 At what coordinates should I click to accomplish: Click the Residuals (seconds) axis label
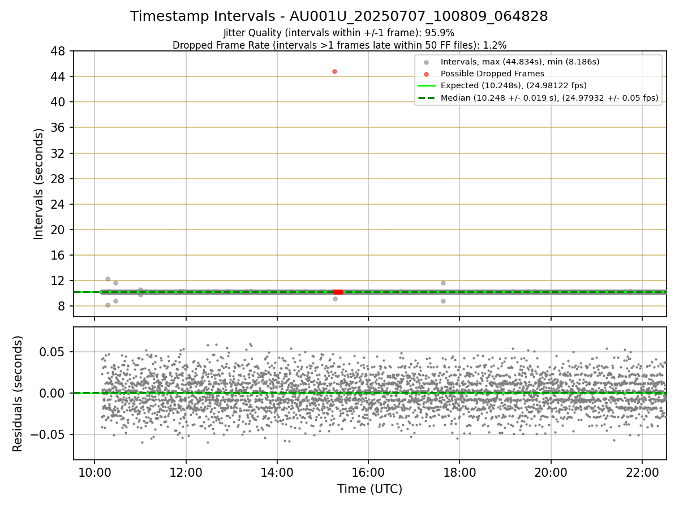(x=18, y=394)
